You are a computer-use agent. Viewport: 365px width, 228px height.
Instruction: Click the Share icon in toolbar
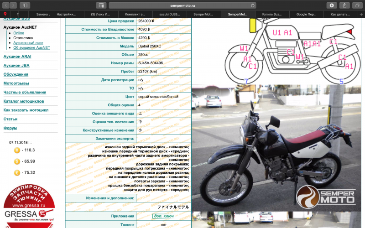344,5
